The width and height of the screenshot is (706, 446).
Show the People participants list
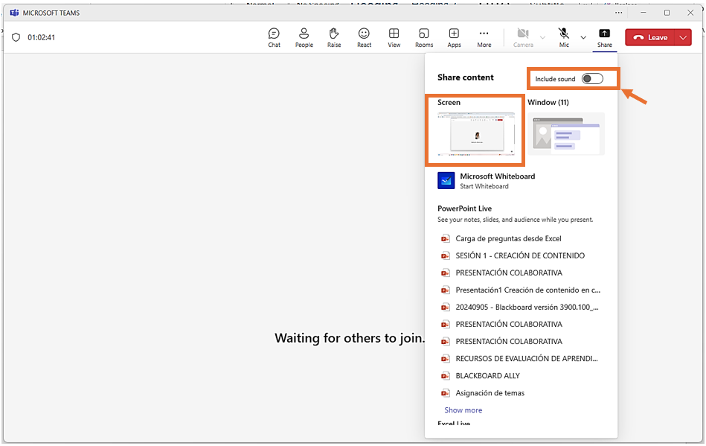pos(304,37)
